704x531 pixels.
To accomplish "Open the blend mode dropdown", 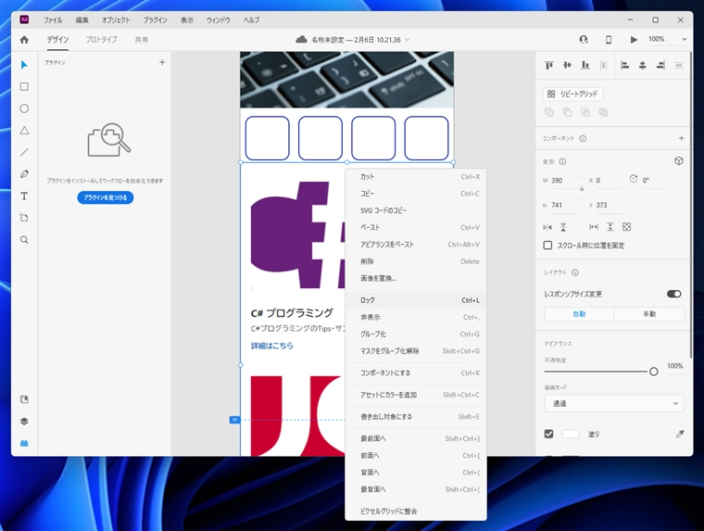I will 613,403.
